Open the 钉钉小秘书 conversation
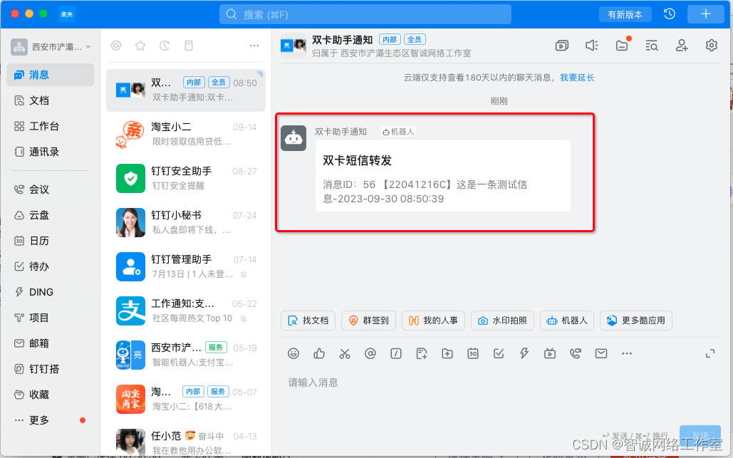 pos(186,222)
